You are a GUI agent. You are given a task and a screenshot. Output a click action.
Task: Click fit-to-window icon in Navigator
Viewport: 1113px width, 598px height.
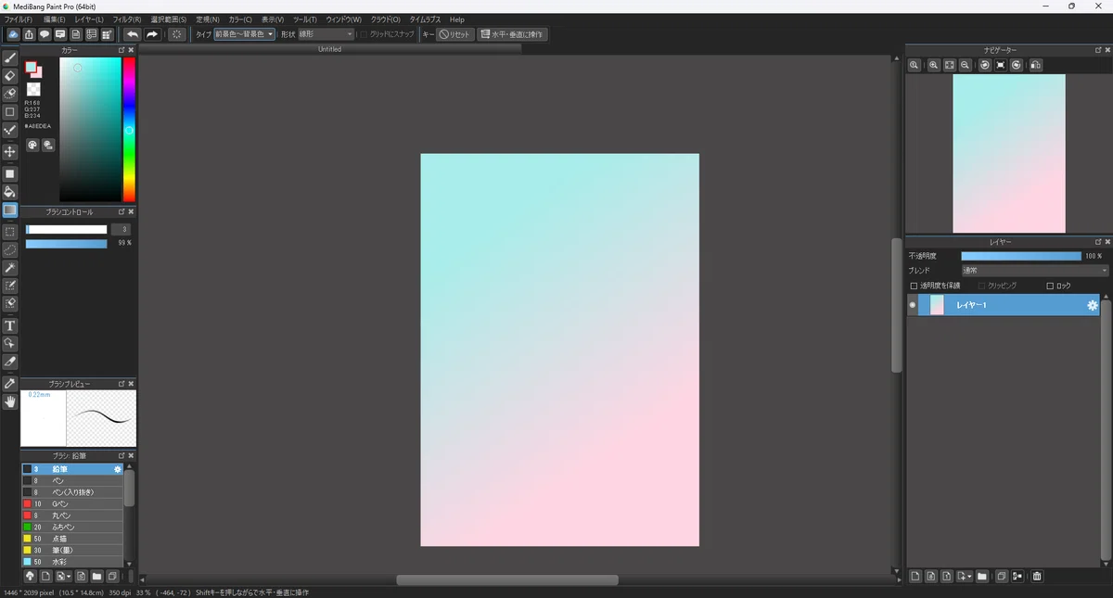pyautogui.click(x=950, y=65)
